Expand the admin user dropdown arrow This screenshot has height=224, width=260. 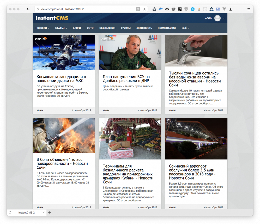pyautogui.click(x=224, y=18)
